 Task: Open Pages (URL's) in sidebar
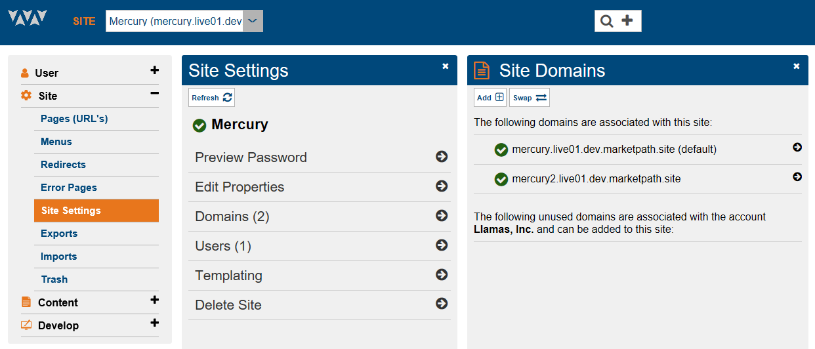[x=74, y=119]
